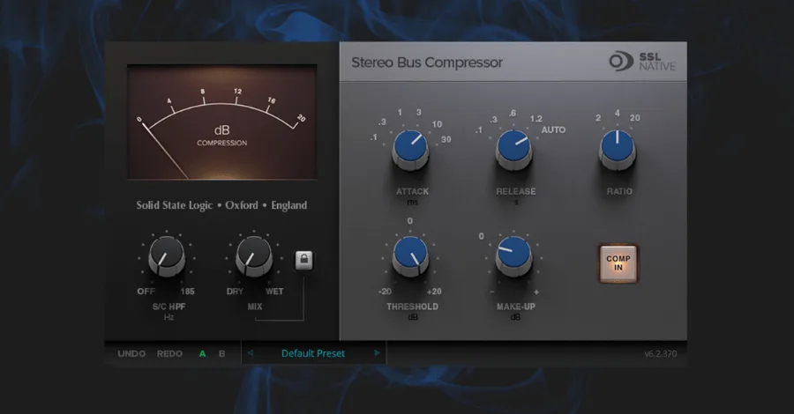Screen dimensions: 794x414
Task: Click the RATIO label
Action: pyautogui.click(x=619, y=191)
